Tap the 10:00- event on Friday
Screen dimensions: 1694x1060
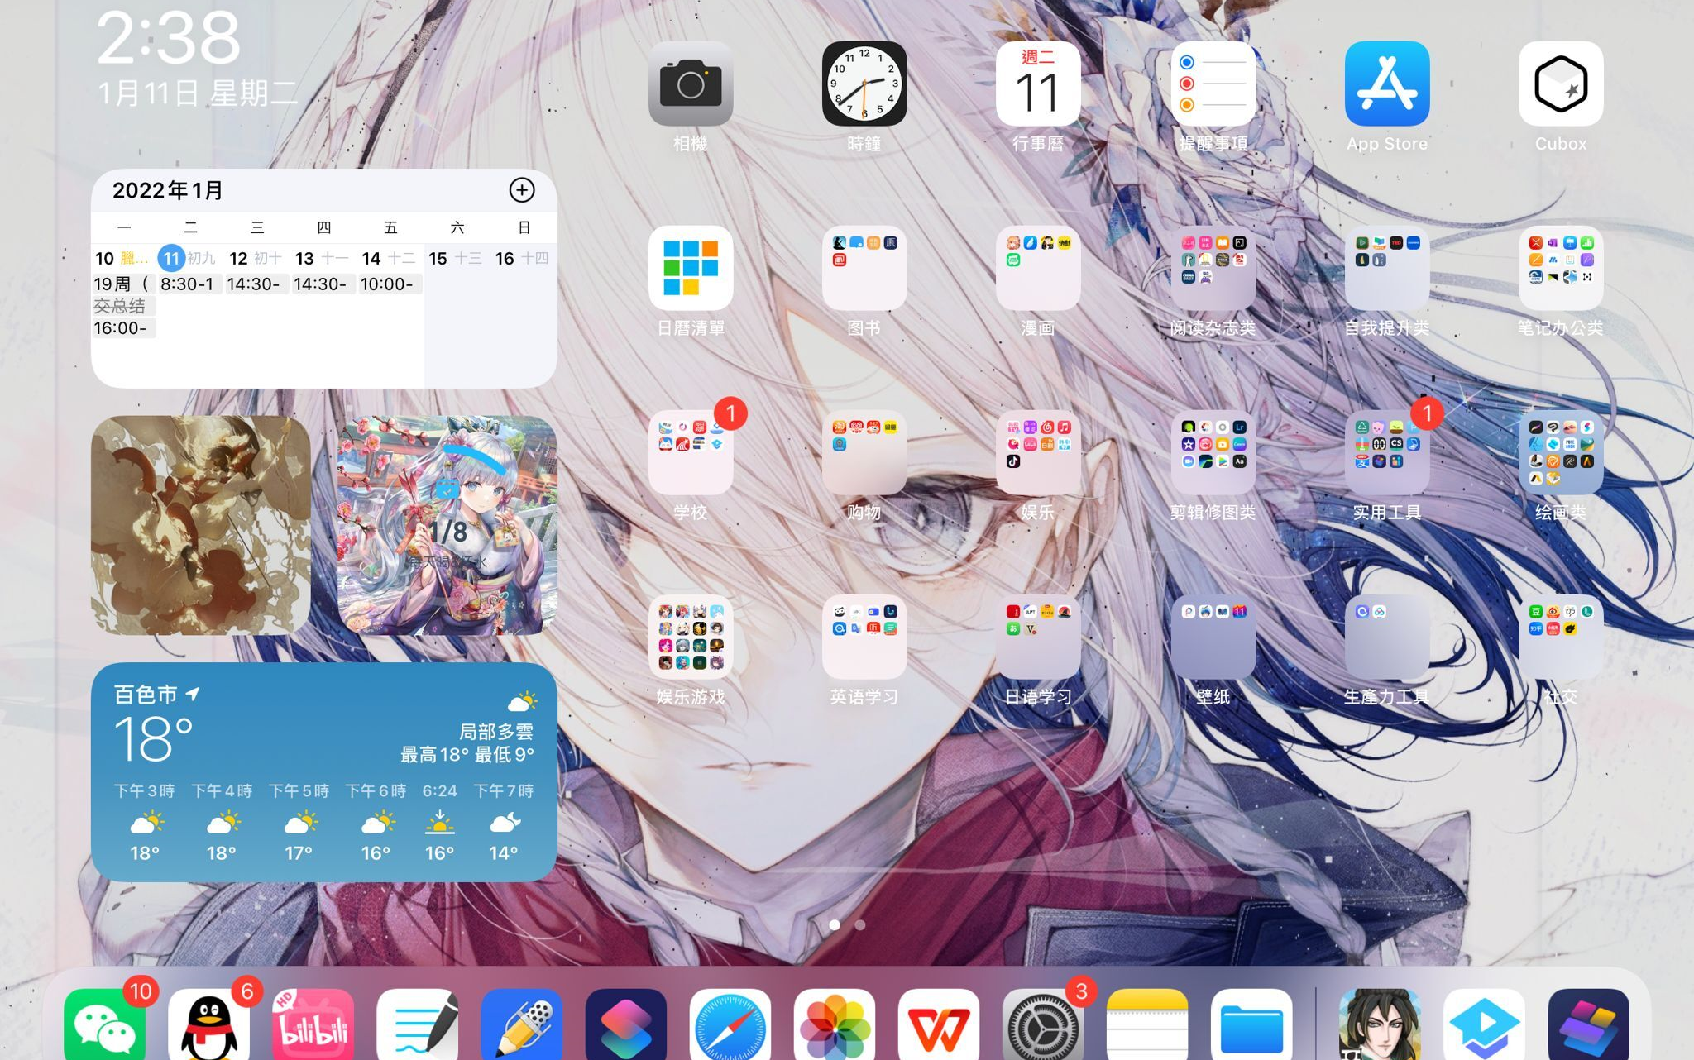click(390, 284)
